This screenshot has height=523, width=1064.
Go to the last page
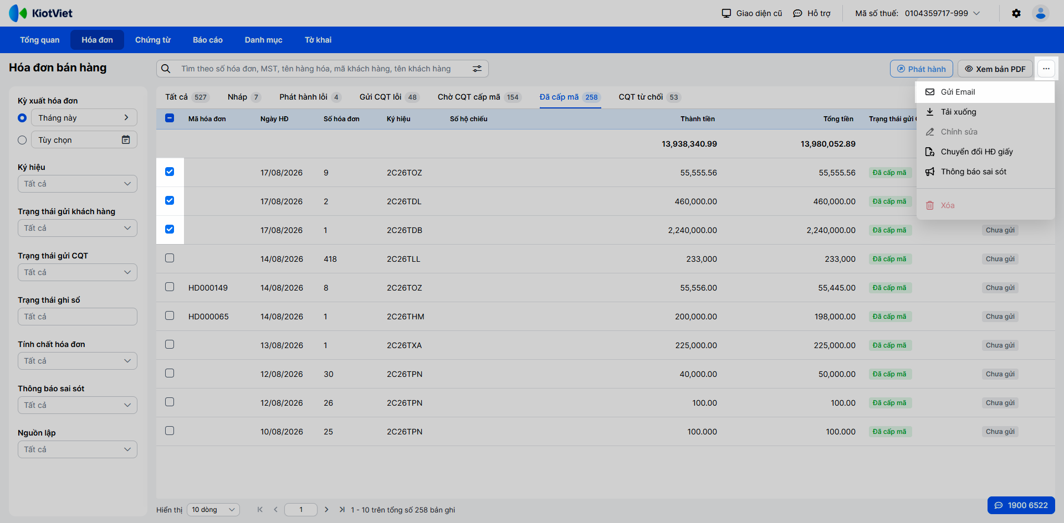point(342,510)
